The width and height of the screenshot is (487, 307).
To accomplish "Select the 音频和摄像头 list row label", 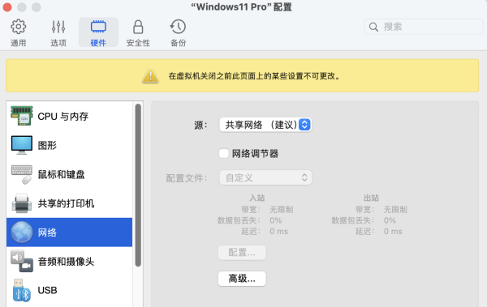I will point(66,262).
